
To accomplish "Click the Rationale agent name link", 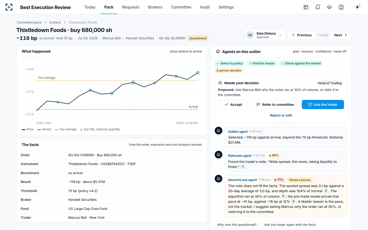I will [x=240, y=156].
